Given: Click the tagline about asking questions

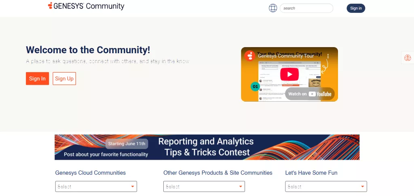Looking at the screenshot, I should coord(108,61).
